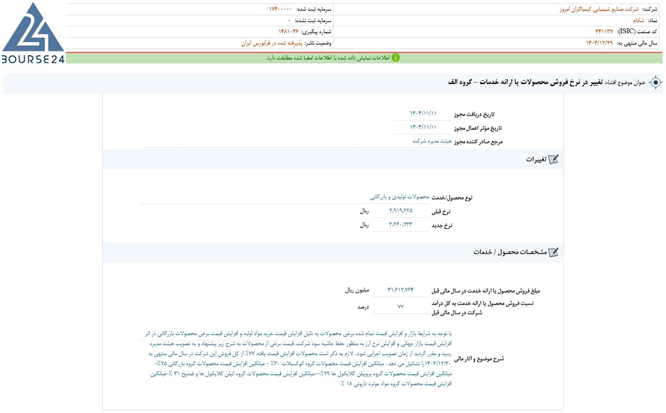This screenshot has width=666, height=413.
Task: Click the target icon beside عنوان موضوع افشاء
Action: tap(655, 82)
